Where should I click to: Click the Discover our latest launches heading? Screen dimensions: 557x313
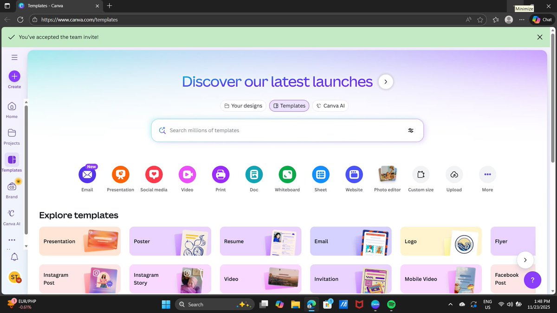click(x=277, y=82)
